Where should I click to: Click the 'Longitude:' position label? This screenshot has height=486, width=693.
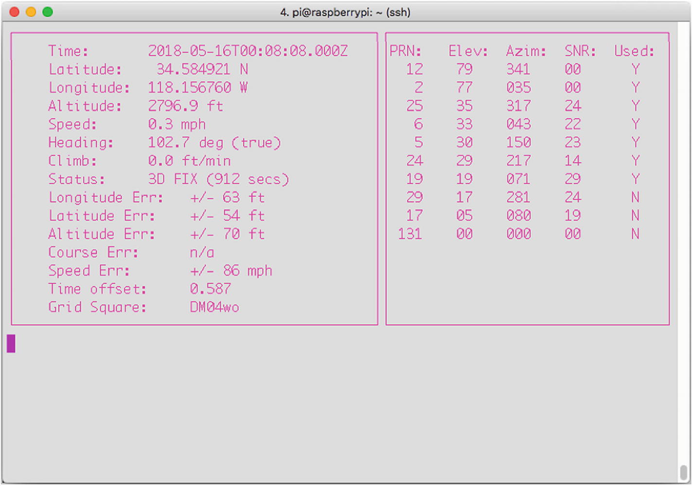(89, 88)
